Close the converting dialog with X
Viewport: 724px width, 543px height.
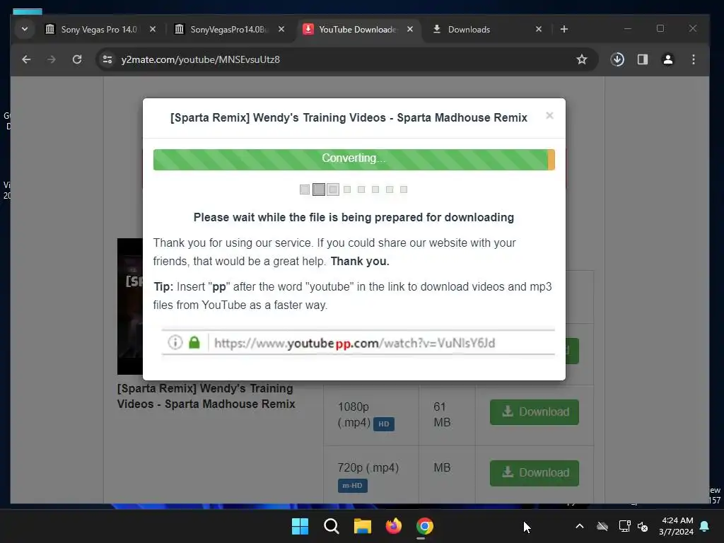549,115
